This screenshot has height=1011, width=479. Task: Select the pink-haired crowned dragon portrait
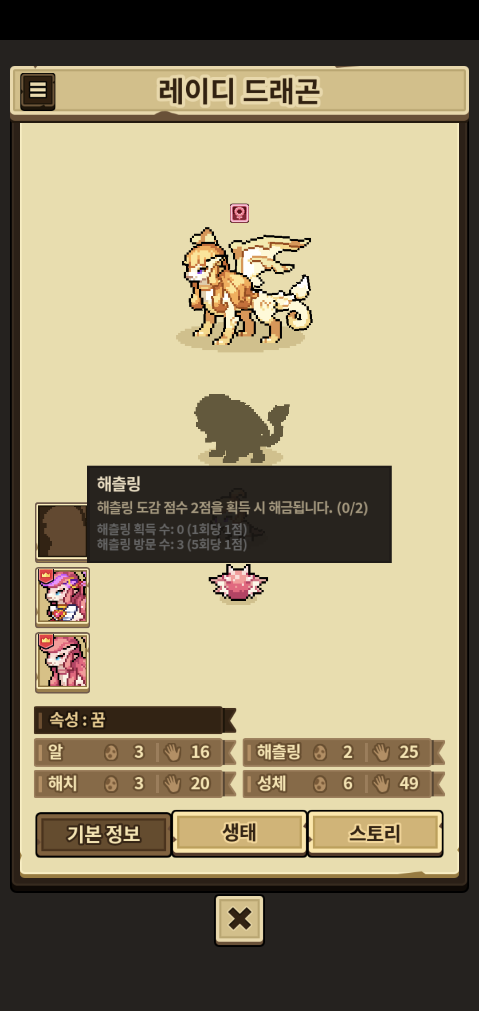click(63, 662)
